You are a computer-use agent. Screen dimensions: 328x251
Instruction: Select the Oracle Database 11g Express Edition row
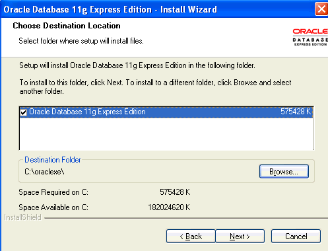[166, 112]
